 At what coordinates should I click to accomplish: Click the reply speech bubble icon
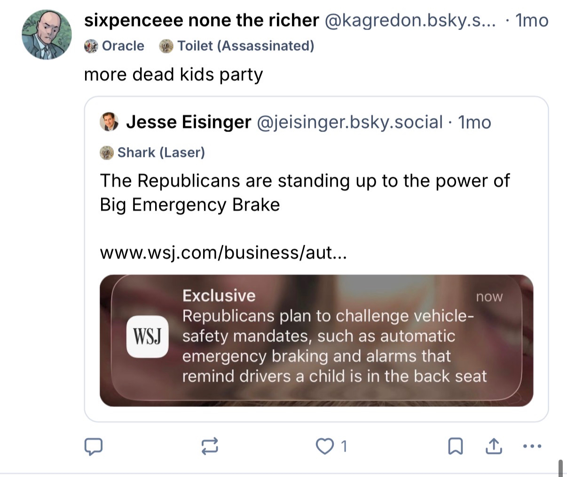click(x=93, y=446)
